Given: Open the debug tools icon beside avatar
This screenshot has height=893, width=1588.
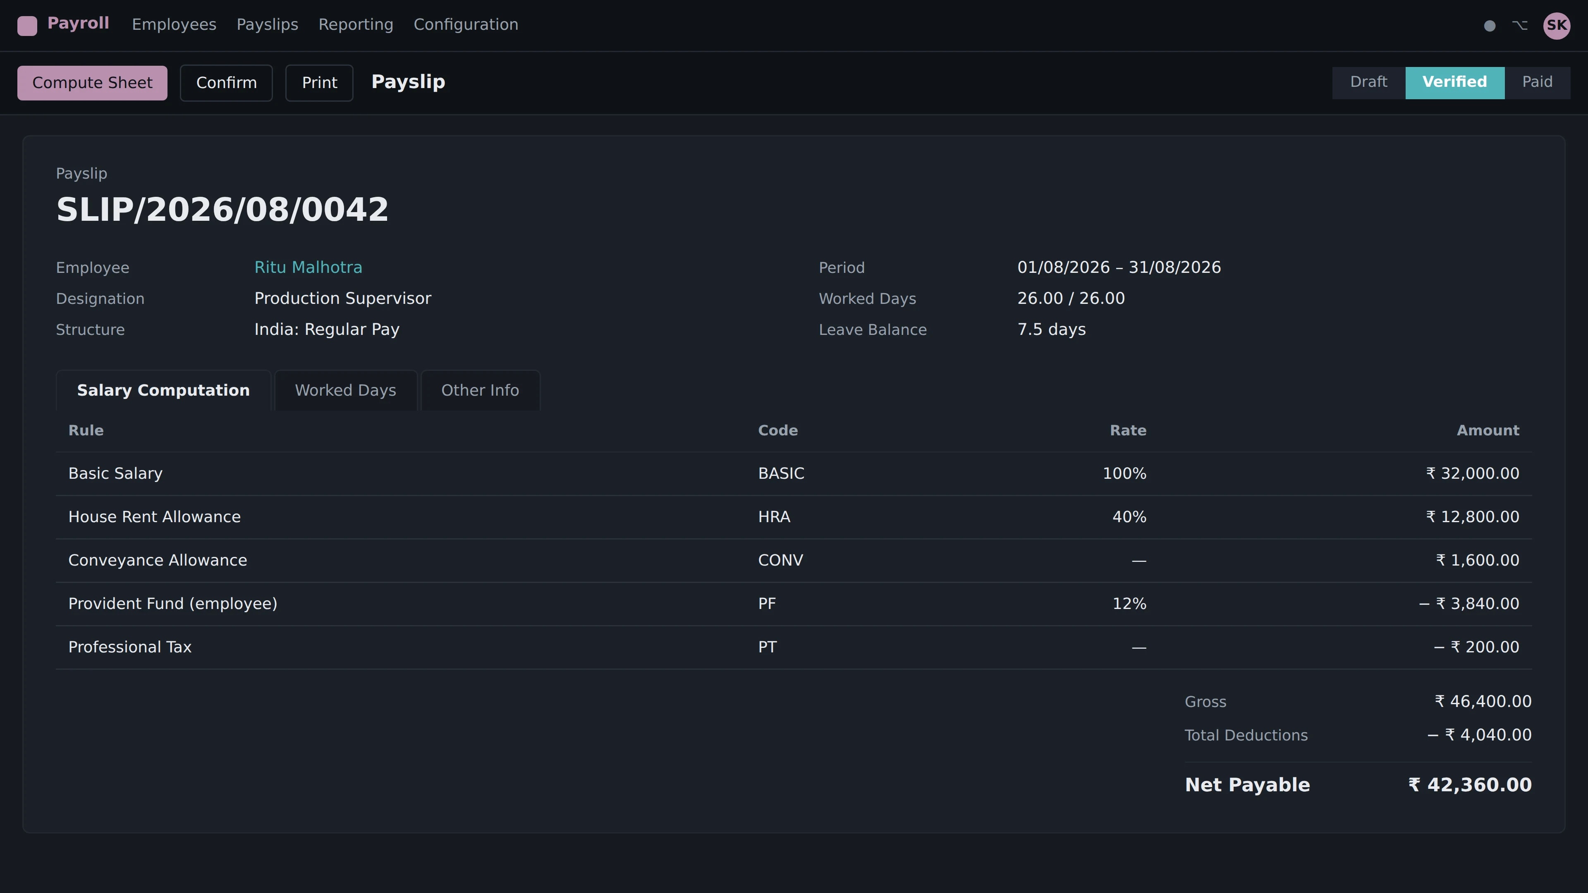Looking at the screenshot, I should click(x=1520, y=25).
